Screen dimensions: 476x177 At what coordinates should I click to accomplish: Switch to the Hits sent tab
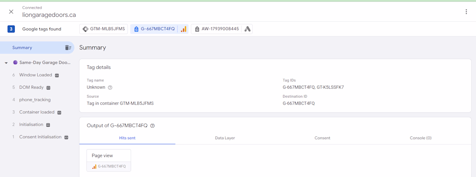coord(127,138)
